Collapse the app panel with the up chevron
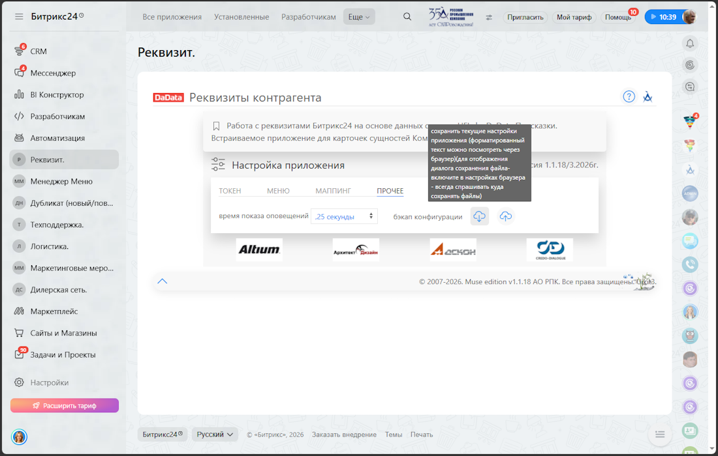Viewport: 718px width, 456px height. pyautogui.click(x=162, y=281)
